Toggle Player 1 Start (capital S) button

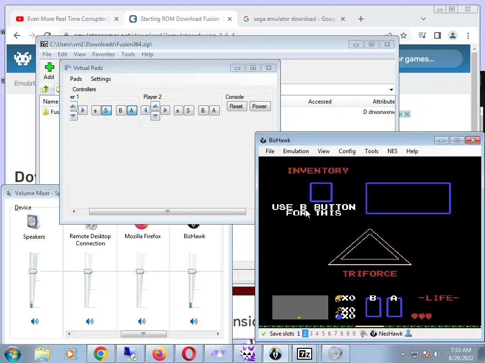pos(106,111)
